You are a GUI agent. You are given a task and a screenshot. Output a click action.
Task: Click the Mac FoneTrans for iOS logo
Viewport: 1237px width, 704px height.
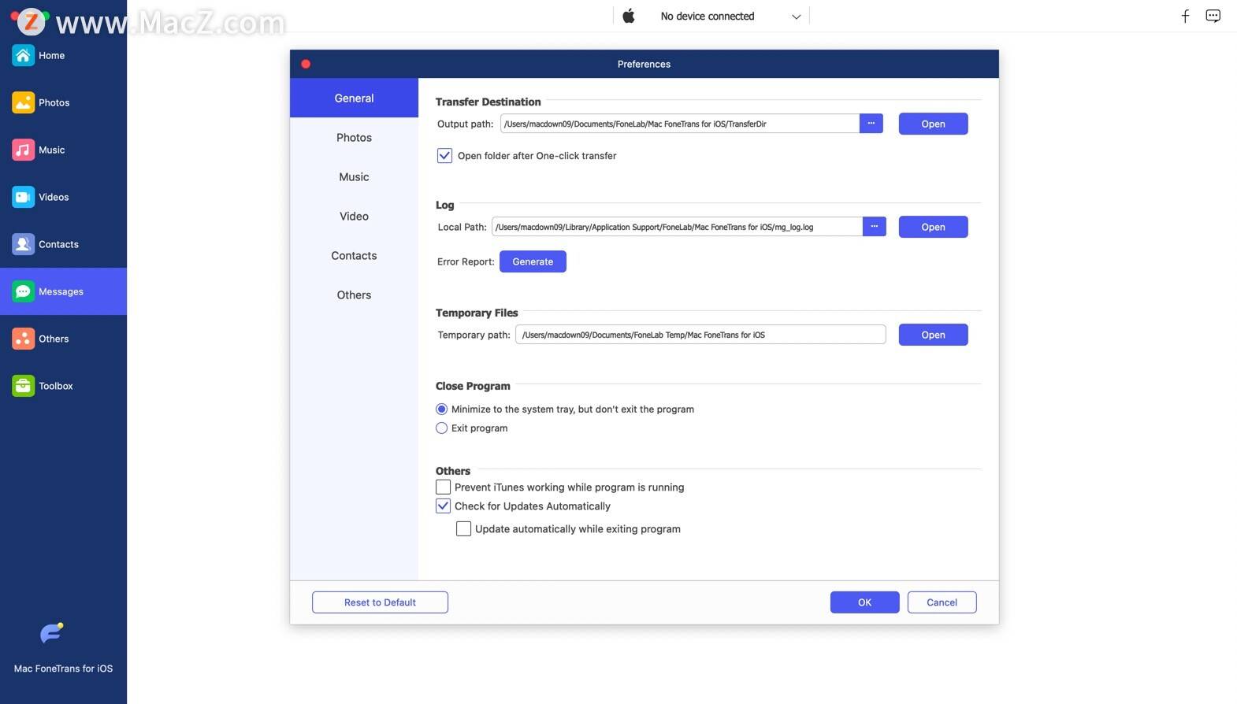[52, 633]
